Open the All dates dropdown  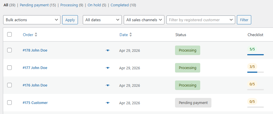point(102,20)
